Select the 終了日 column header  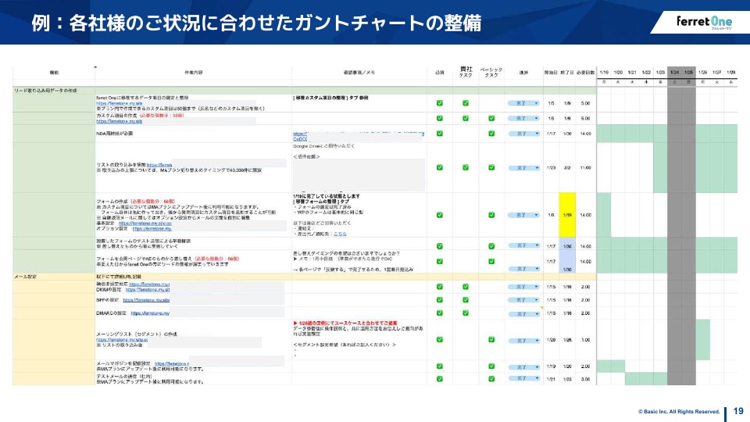(x=567, y=73)
